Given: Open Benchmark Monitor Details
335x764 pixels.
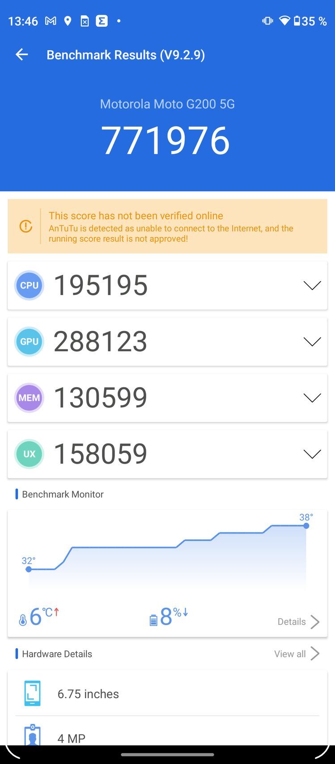Looking at the screenshot, I should click(x=298, y=622).
